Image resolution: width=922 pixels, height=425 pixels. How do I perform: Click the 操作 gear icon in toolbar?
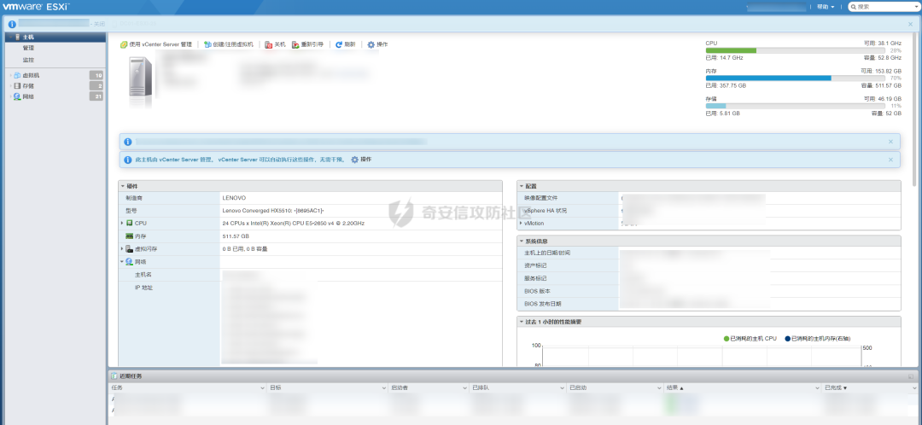371,44
